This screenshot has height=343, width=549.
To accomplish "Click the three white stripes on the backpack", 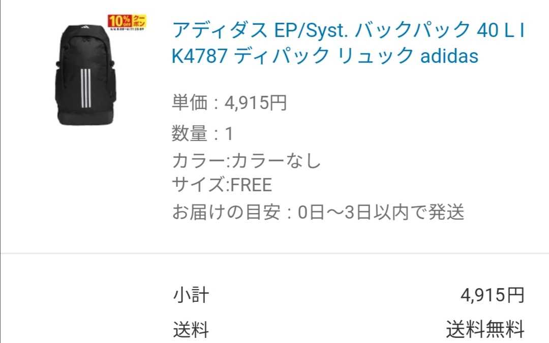I will coord(86,88).
